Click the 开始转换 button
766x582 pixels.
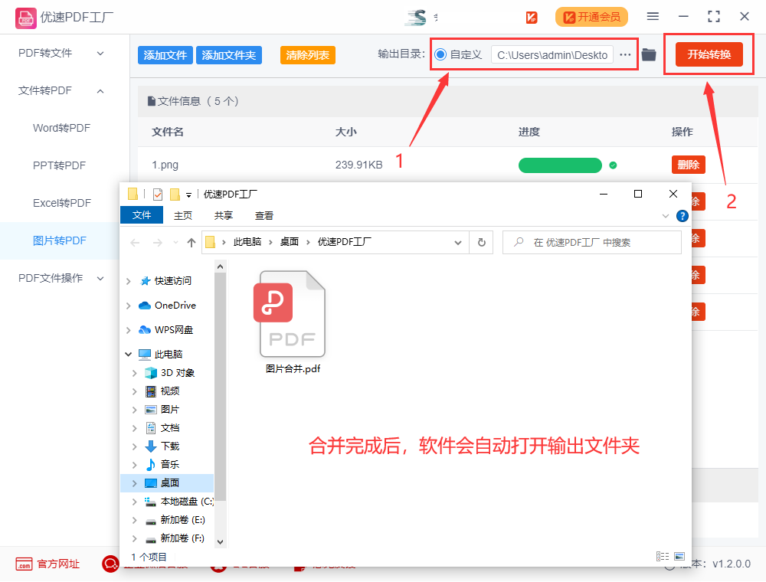coord(709,54)
